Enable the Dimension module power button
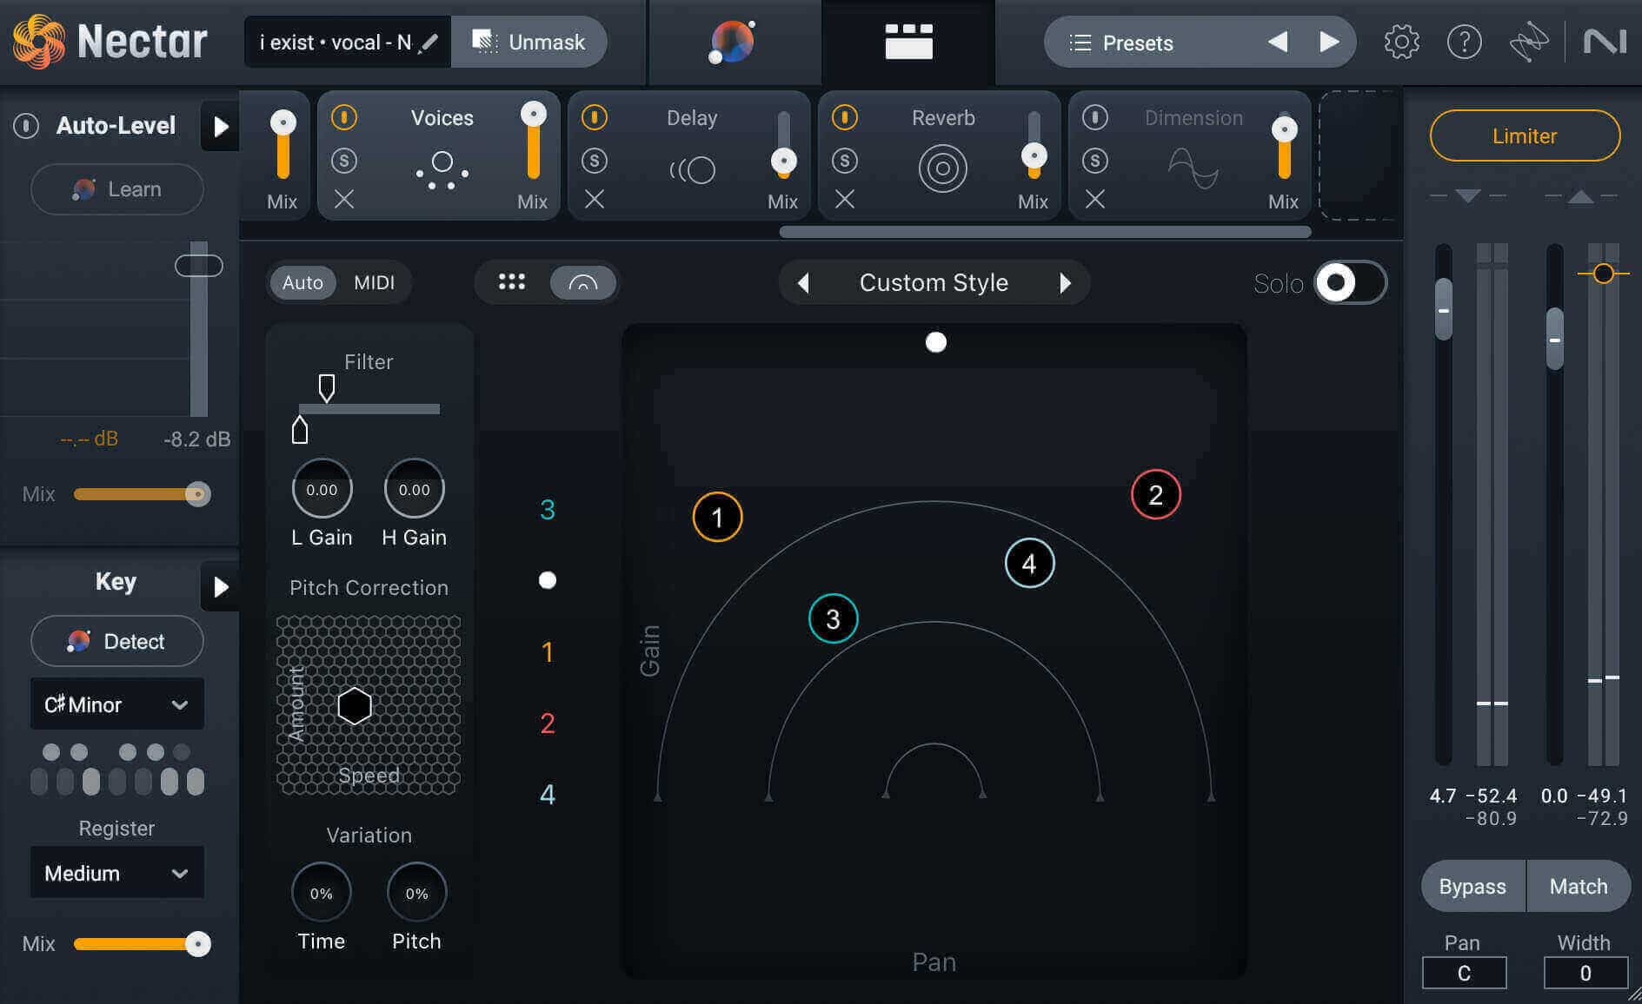Screen dimensions: 1642x1004 [x=1095, y=117]
